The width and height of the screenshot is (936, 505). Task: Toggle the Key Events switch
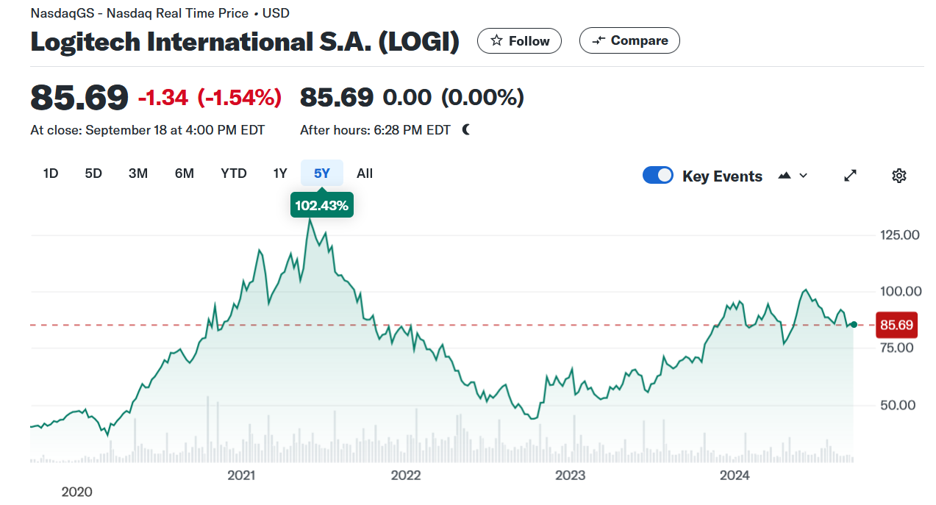point(658,176)
